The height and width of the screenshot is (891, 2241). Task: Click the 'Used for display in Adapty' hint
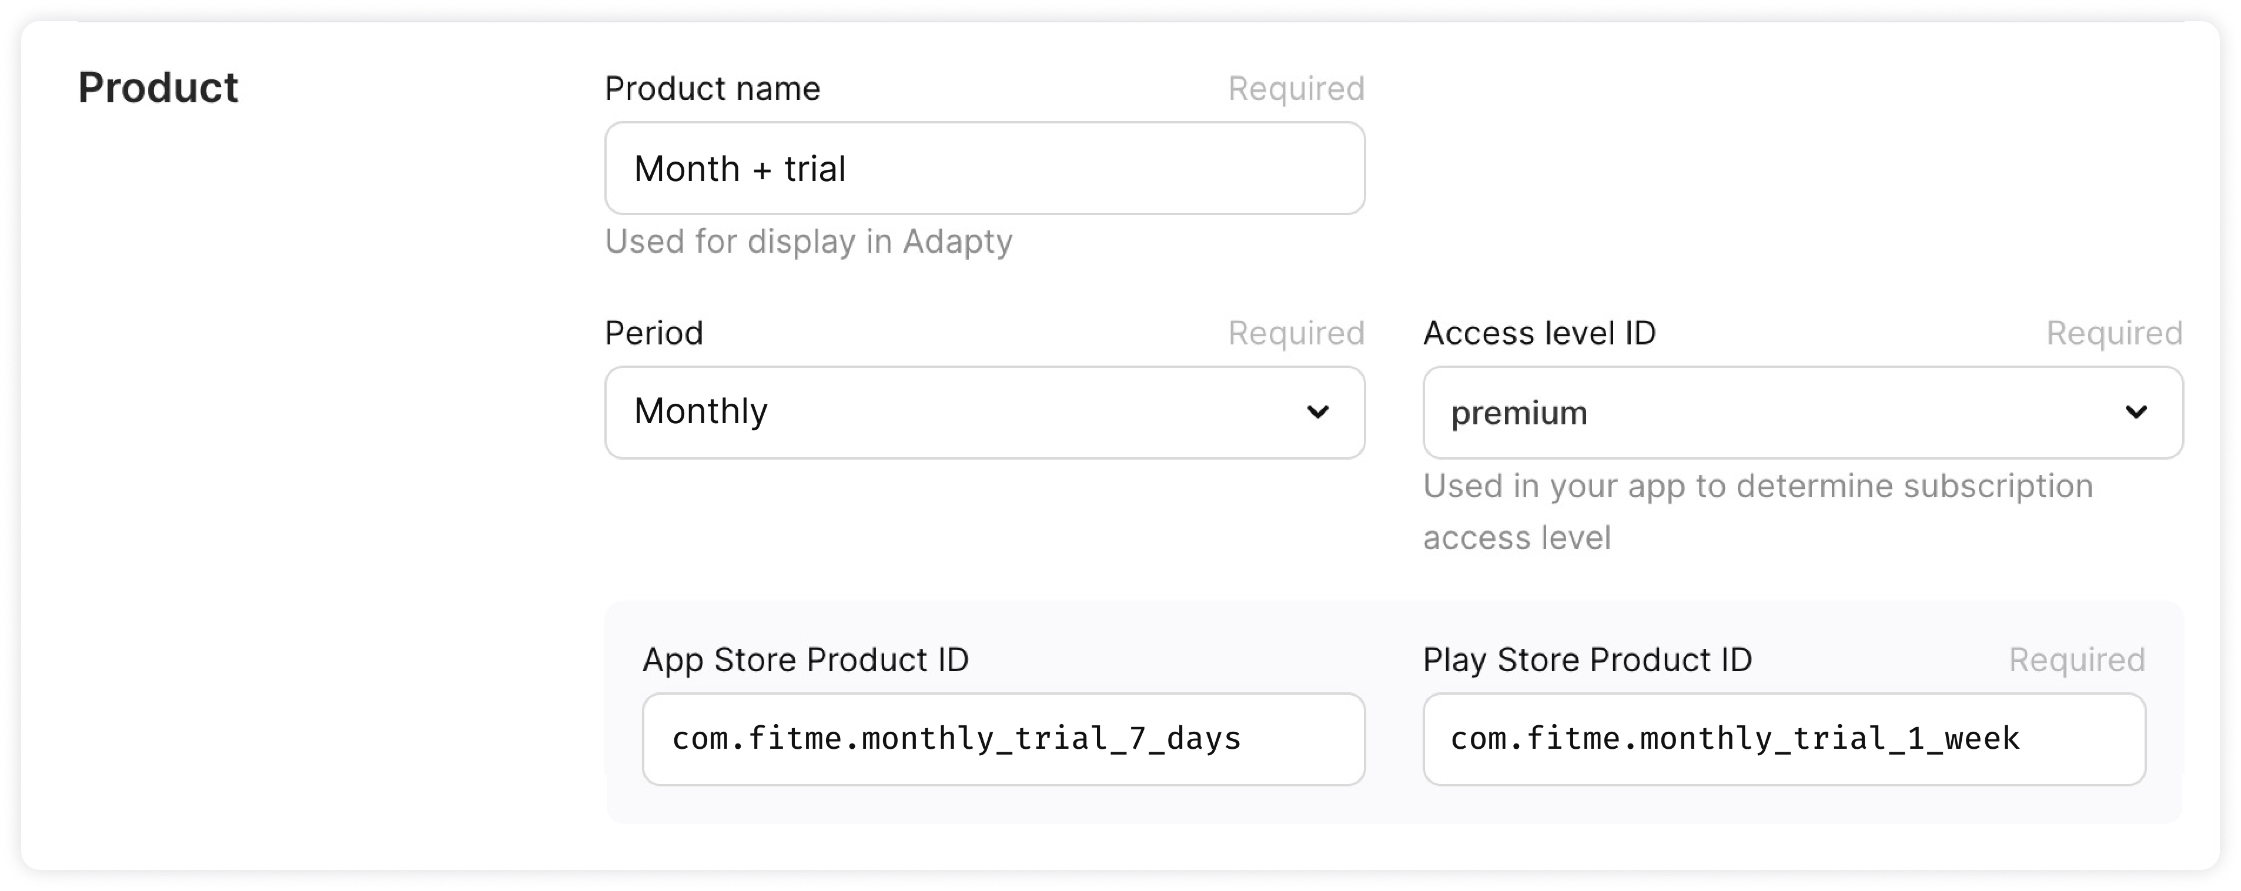[808, 242]
